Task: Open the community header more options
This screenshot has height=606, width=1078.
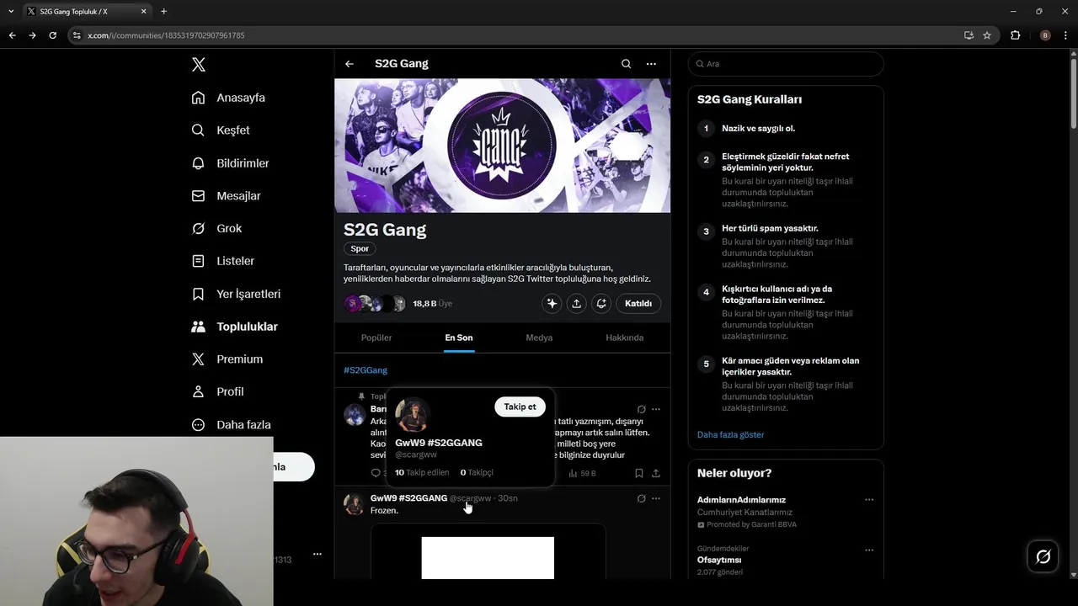Action: (651, 64)
